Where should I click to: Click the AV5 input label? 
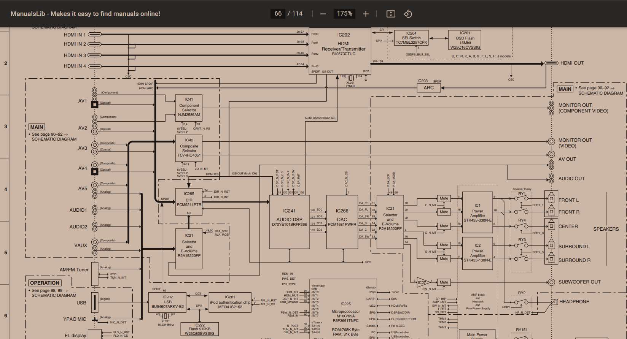click(x=83, y=189)
